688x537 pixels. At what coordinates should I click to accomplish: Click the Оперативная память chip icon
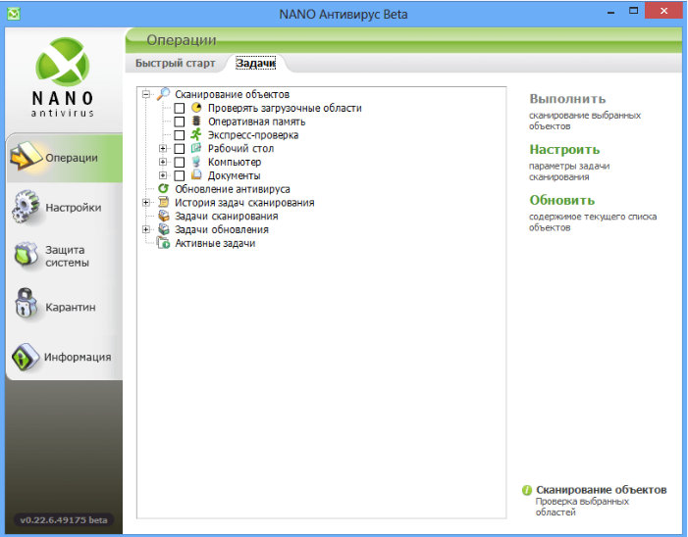click(196, 121)
